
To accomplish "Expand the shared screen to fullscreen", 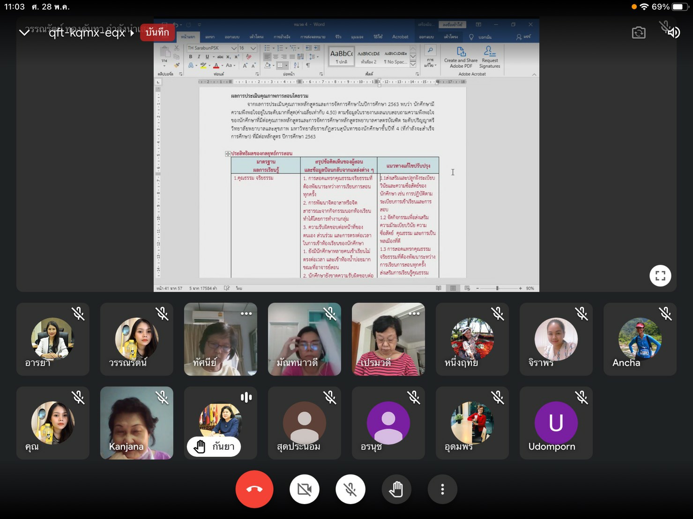I will point(660,276).
